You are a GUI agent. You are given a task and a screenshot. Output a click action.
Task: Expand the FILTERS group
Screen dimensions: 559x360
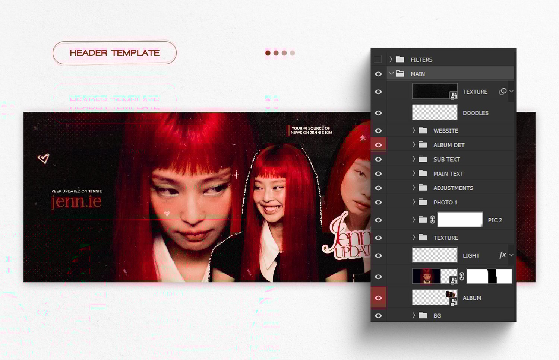click(x=391, y=59)
